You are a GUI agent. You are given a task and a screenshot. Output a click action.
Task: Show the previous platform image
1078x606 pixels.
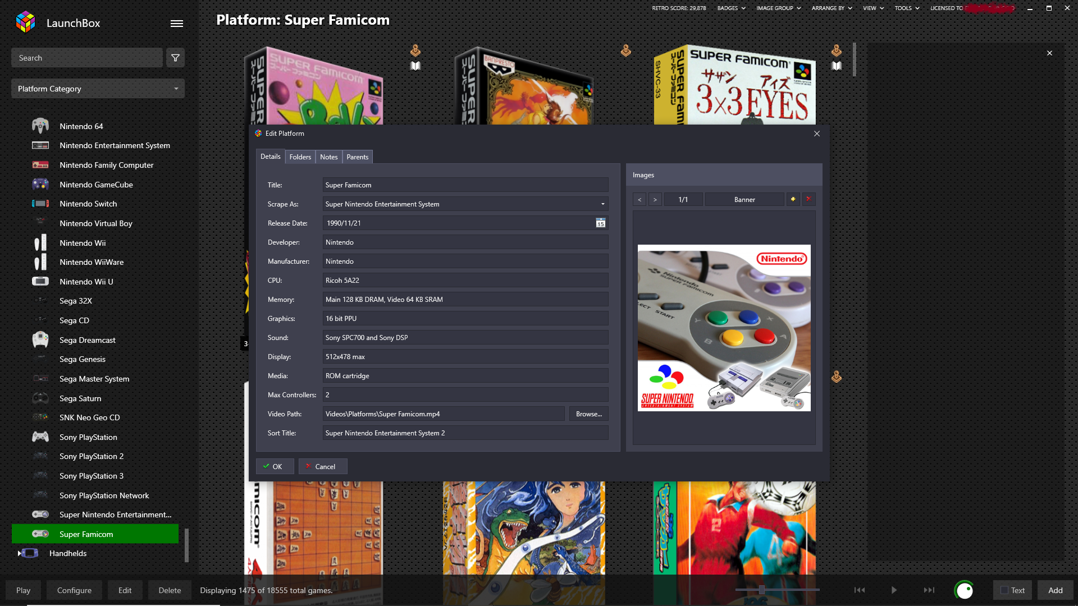pos(639,199)
